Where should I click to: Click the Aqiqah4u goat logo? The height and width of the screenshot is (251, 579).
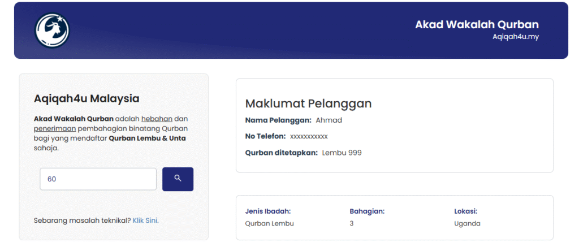52,30
